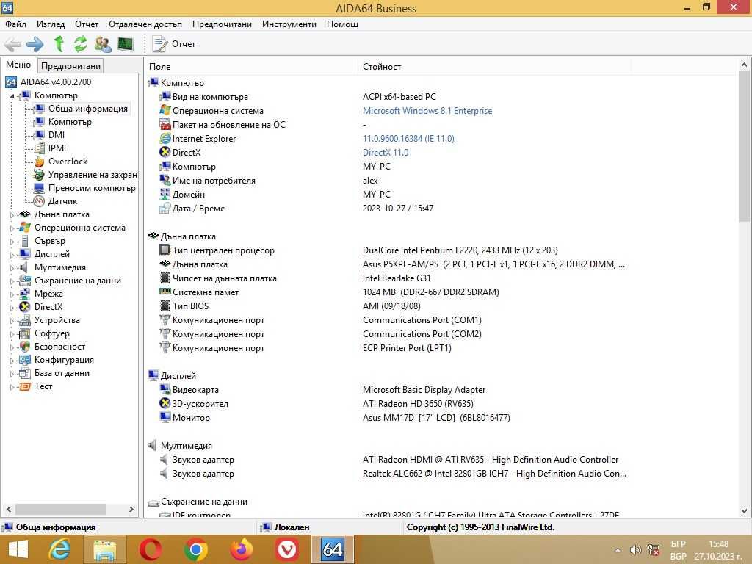The height and width of the screenshot is (564, 752).
Task: Go up one level with the green up arrow
Action: [59, 44]
